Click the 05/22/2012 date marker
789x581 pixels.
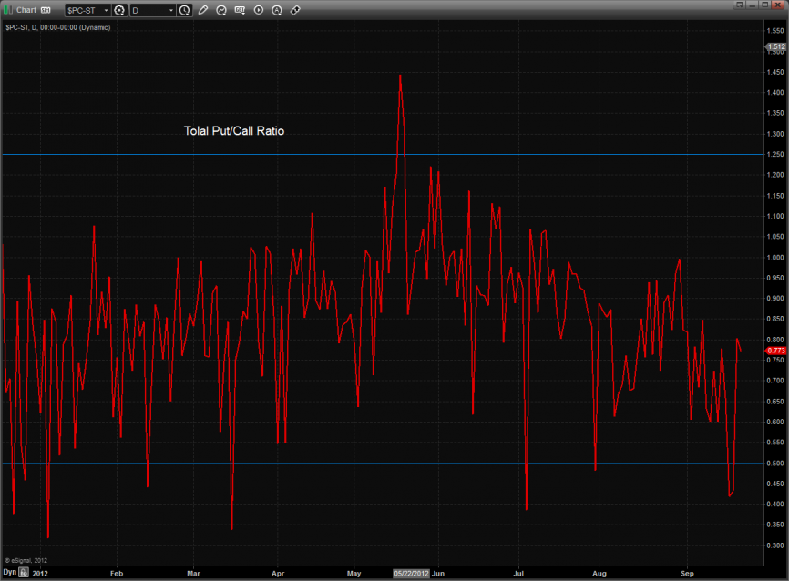tap(411, 574)
